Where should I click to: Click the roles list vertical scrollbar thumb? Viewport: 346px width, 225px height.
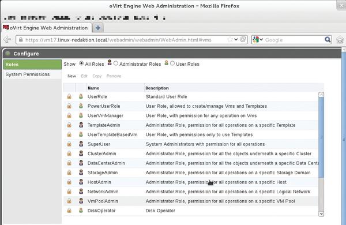click(321, 137)
